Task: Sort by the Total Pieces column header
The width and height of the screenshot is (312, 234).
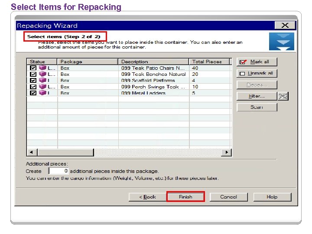Action: pos(209,62)
